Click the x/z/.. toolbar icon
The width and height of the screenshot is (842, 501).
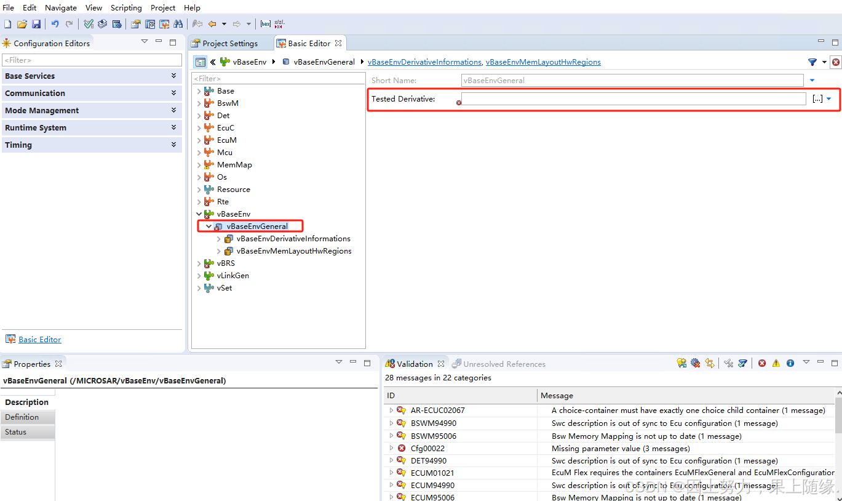point(279,24)
